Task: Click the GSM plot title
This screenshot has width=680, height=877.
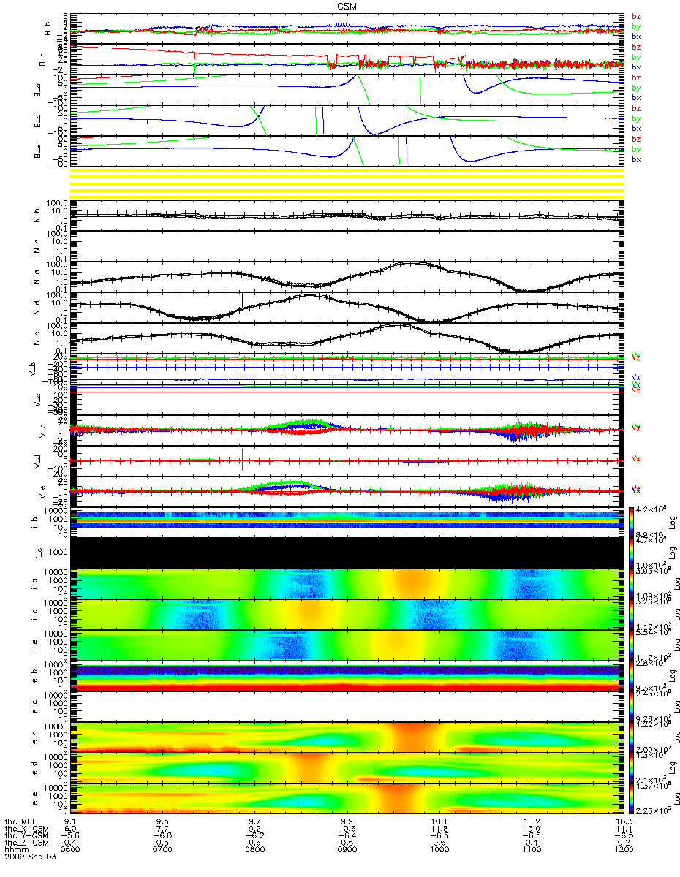Action: click(347, 5)
